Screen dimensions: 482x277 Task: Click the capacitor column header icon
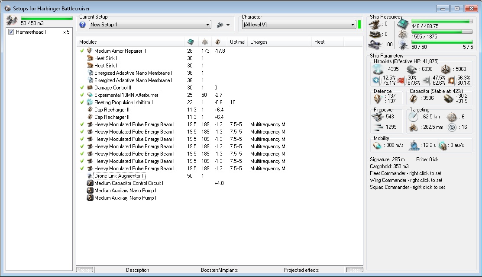(218, 42)
